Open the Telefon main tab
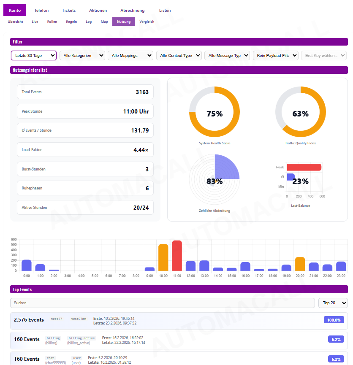 click(x=41, y=10)
